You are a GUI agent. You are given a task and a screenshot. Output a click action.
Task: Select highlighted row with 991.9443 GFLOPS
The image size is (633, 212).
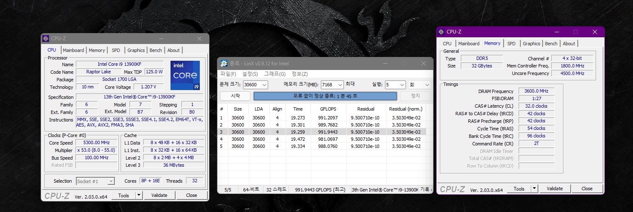tap(323, 132)
